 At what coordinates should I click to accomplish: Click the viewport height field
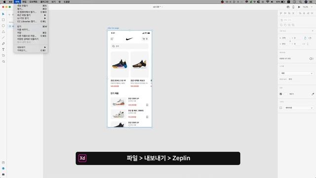point(291,79)
